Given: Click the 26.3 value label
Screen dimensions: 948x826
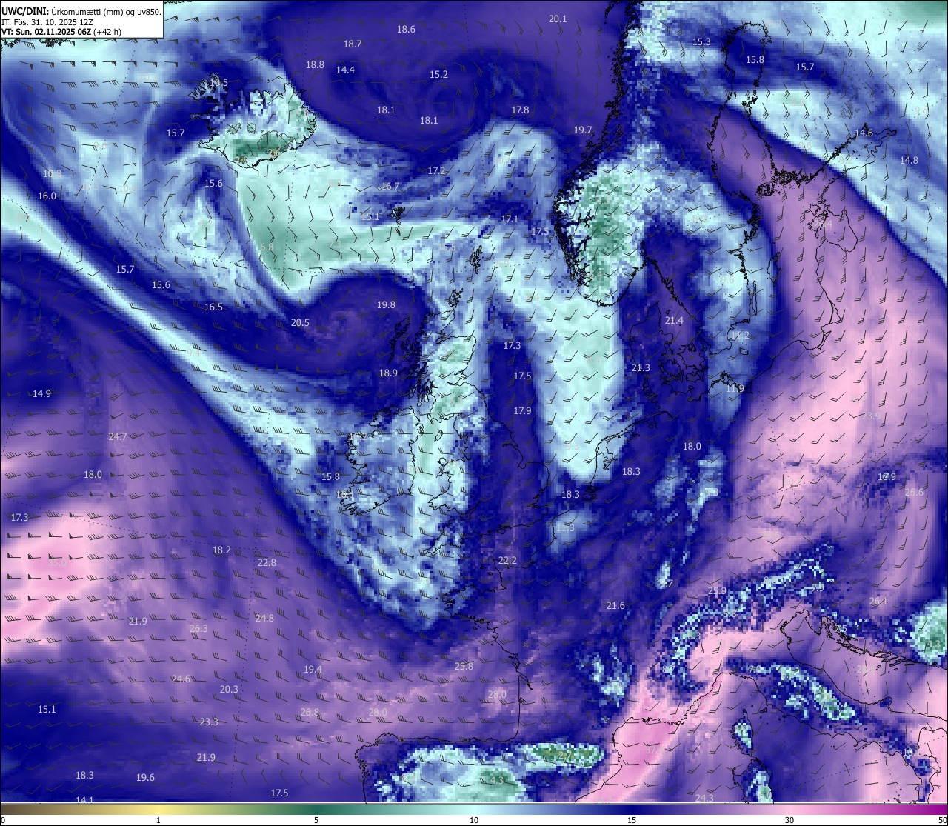Looking at the screenshot, I should (198, 629).
